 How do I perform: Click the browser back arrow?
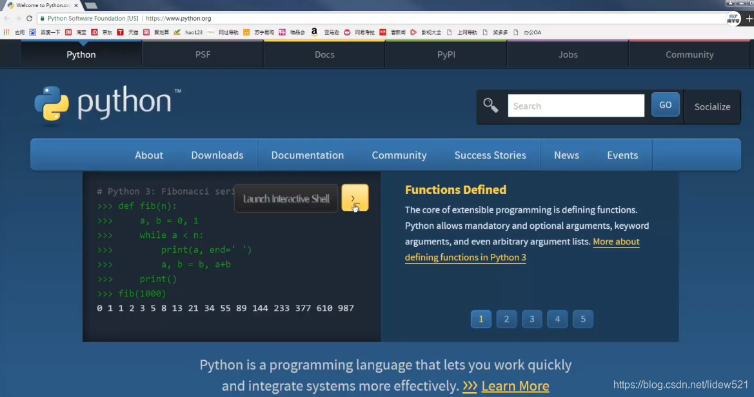tap(6, 18)
